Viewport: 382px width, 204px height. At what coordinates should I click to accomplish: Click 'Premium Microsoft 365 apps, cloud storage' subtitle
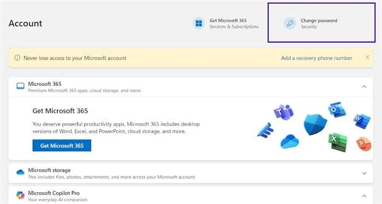[x=84, y=91]
